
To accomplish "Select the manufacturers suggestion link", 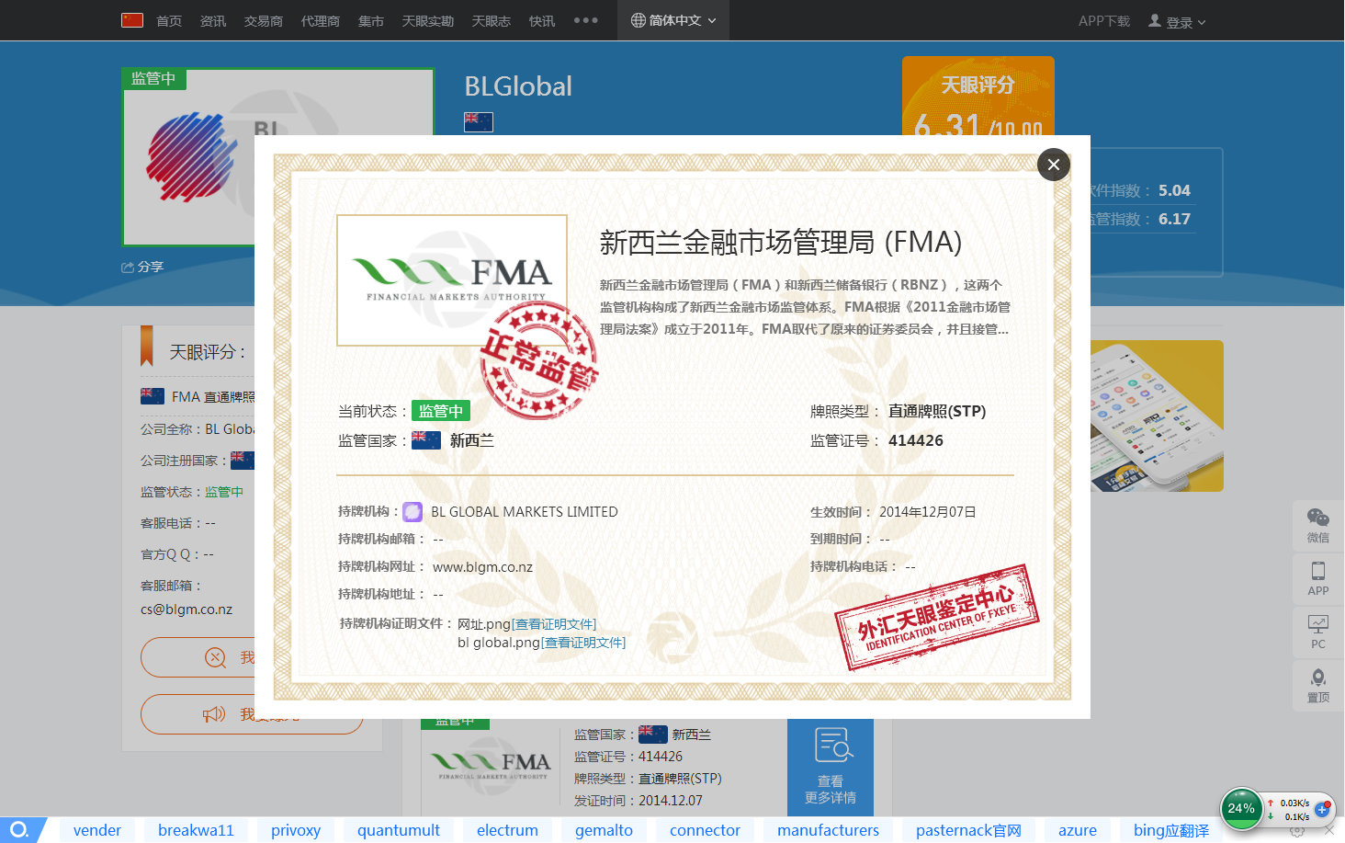I will pos(828,830).
